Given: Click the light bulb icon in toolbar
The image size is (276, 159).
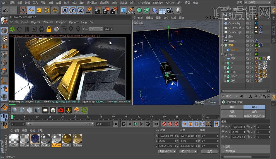Looking at the screenshot, I should [x=178, y=10].
